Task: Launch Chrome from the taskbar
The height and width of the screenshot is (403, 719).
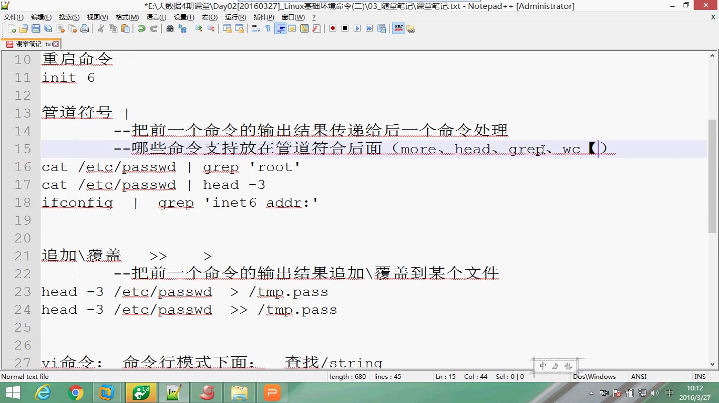Action: pos(75,392)
